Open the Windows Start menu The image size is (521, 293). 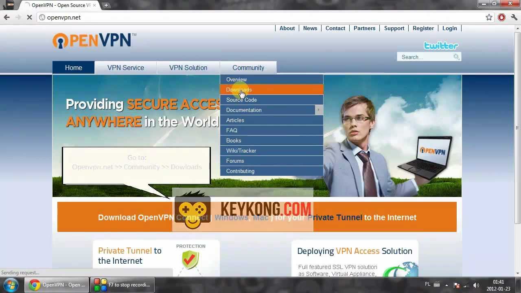[x=10, y=285]
